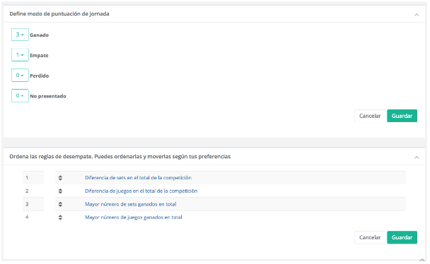
Task: Click Cancelar in the scoring mode panel
Action: [370, 116]
